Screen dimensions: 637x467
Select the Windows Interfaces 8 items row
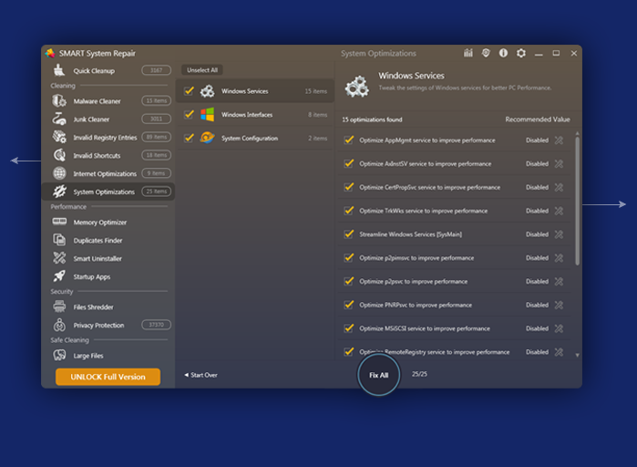click(x=255, y=115)
